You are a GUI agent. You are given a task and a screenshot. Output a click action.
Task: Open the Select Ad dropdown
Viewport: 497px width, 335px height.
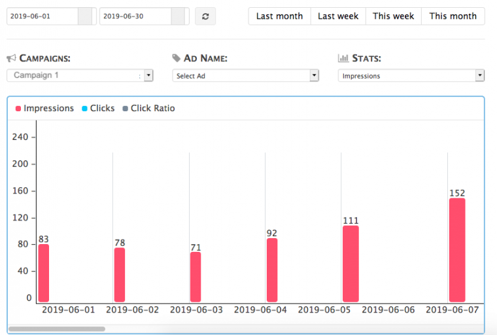[x=245, y=75]
